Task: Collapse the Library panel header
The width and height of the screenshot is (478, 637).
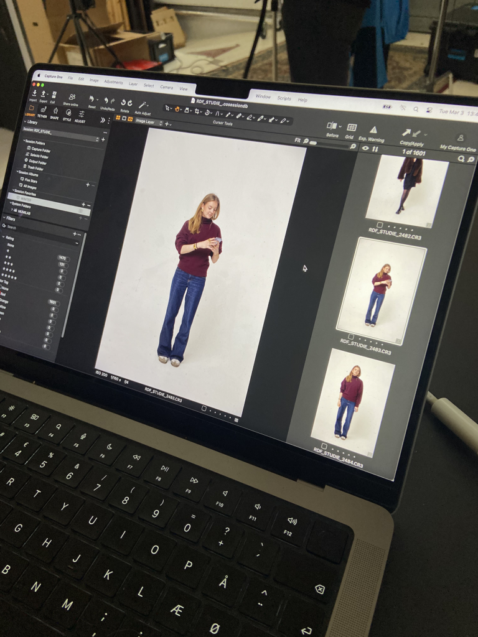Action: [x=25, y=121]
